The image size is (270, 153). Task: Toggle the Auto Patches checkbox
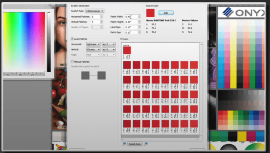(72, 39)
